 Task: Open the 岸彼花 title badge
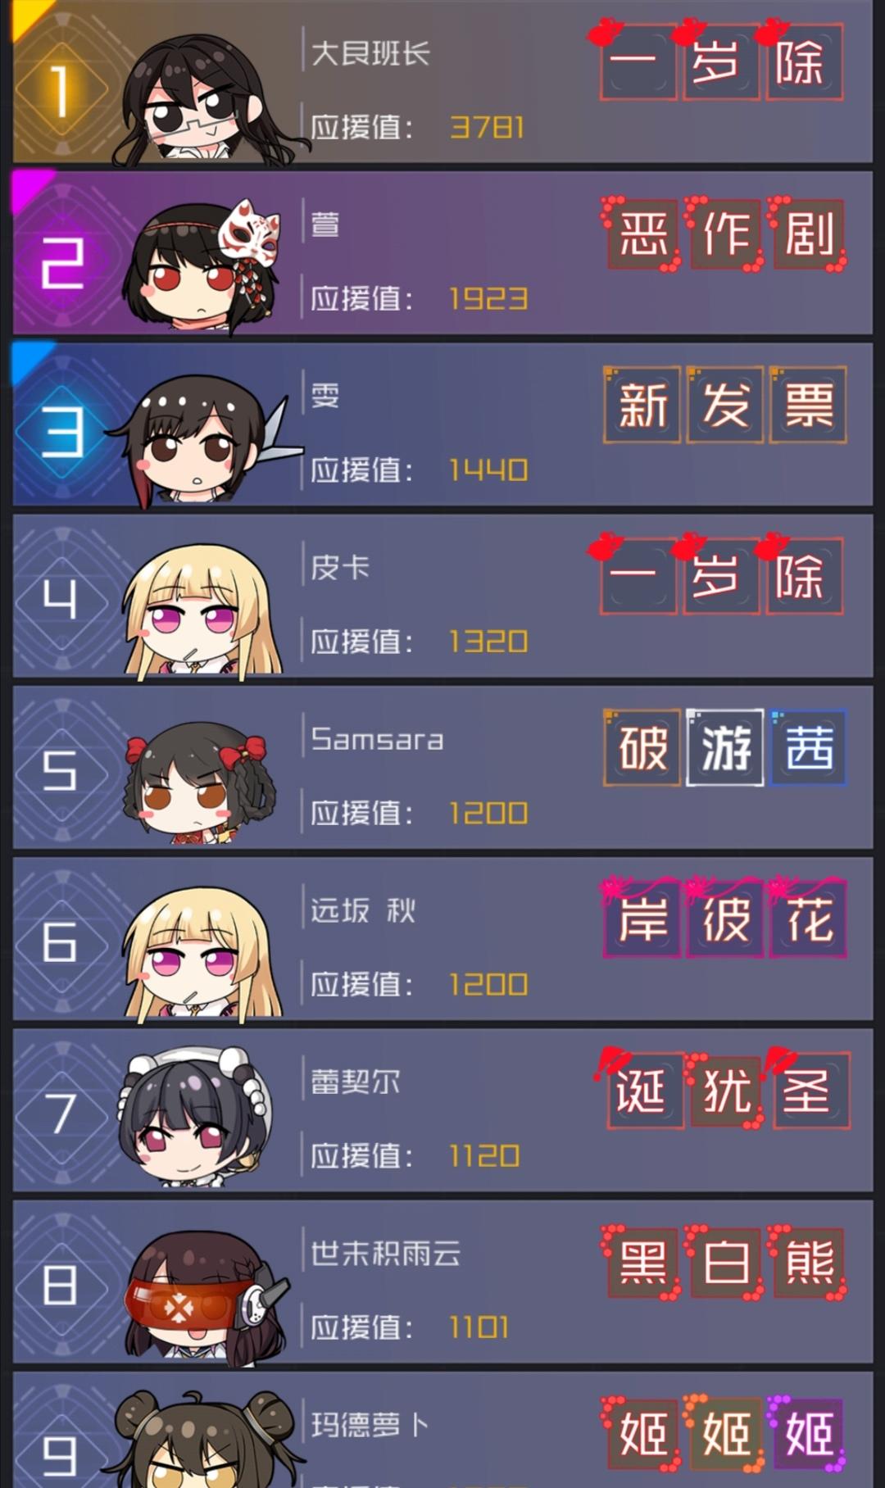tap(724, 918)
